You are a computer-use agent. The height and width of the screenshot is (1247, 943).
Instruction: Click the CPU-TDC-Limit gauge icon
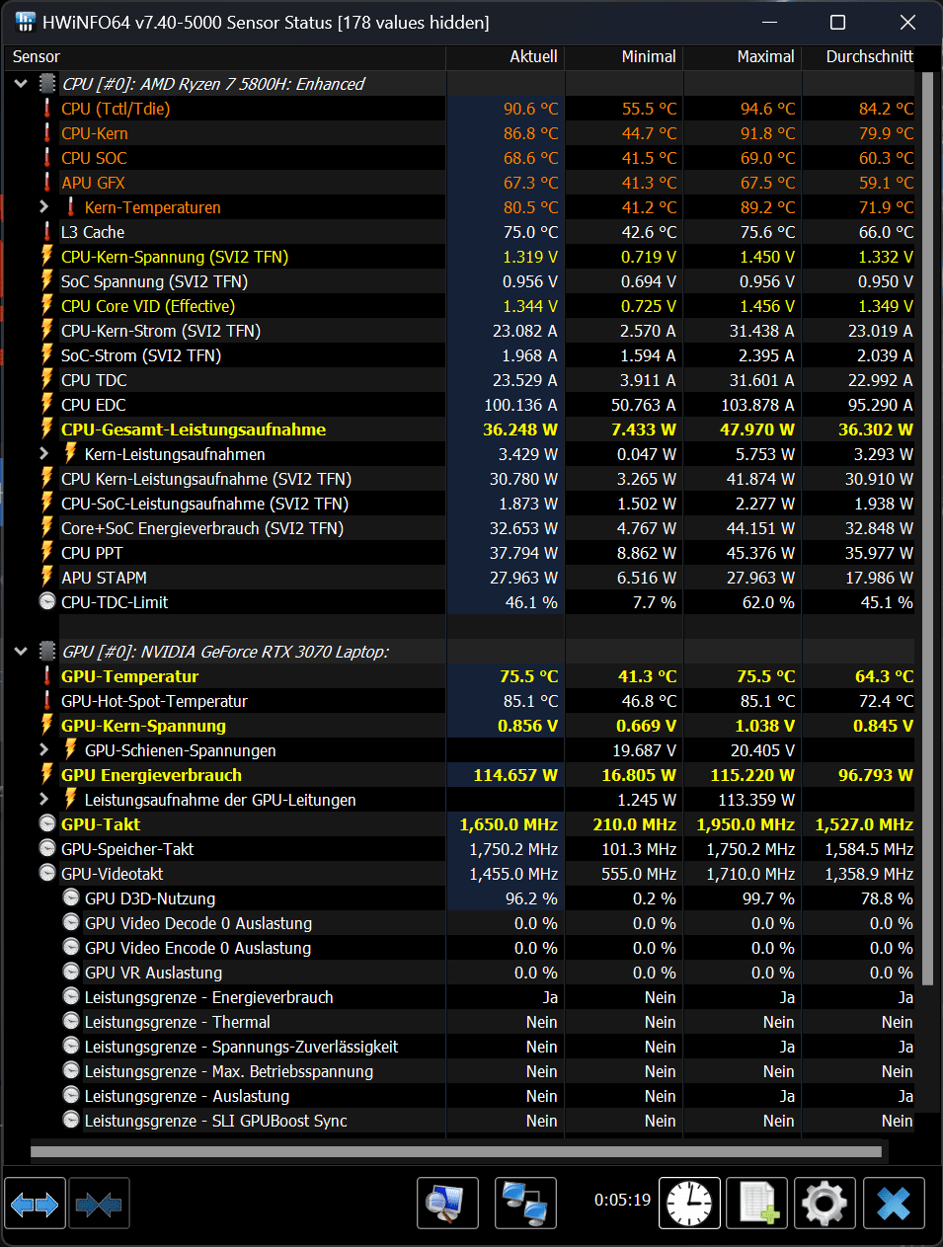pos(46,602)
